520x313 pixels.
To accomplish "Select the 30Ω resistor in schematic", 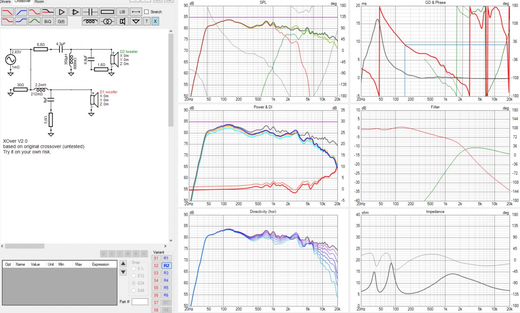I will 20,90.
